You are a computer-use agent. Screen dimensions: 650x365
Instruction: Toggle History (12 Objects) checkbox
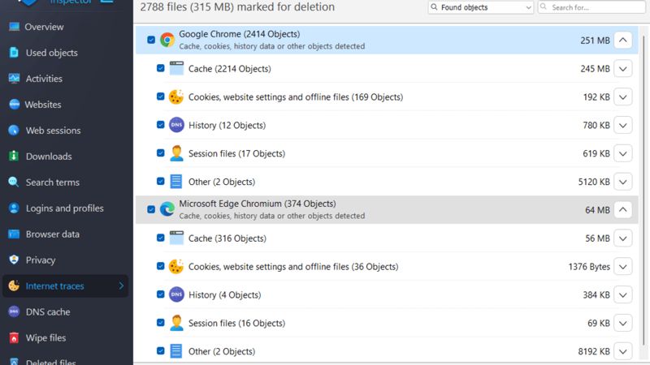(160, 124)
